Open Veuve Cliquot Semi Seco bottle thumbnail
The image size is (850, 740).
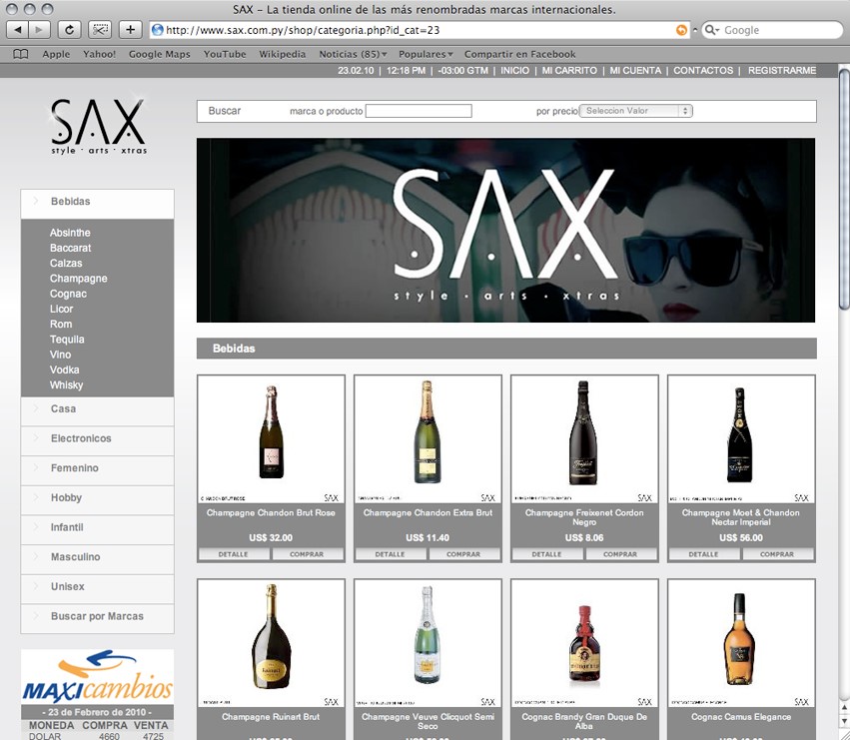[x=427, y=642]
